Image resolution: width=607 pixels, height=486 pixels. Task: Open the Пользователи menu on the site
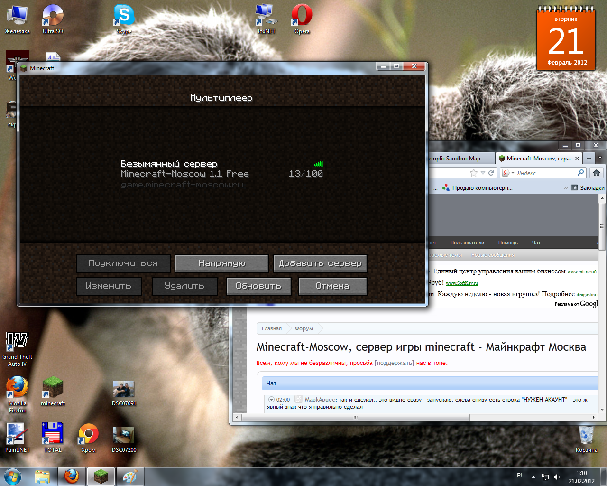click(467, 243)
